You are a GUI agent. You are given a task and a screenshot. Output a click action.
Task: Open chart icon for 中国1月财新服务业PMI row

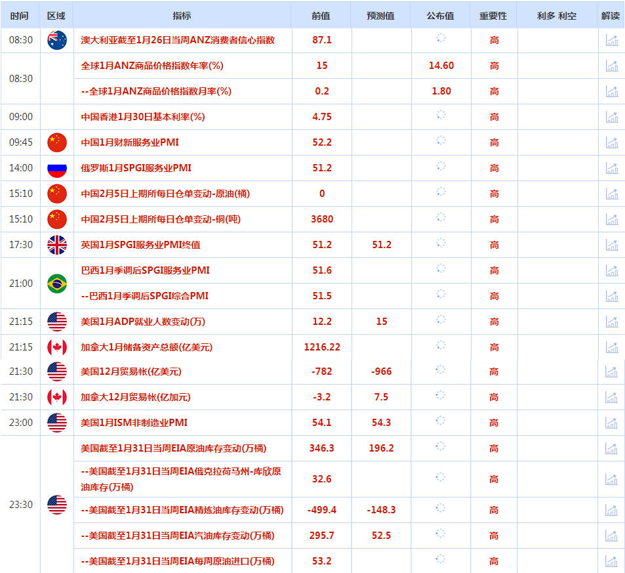click(x=612, y=142)
